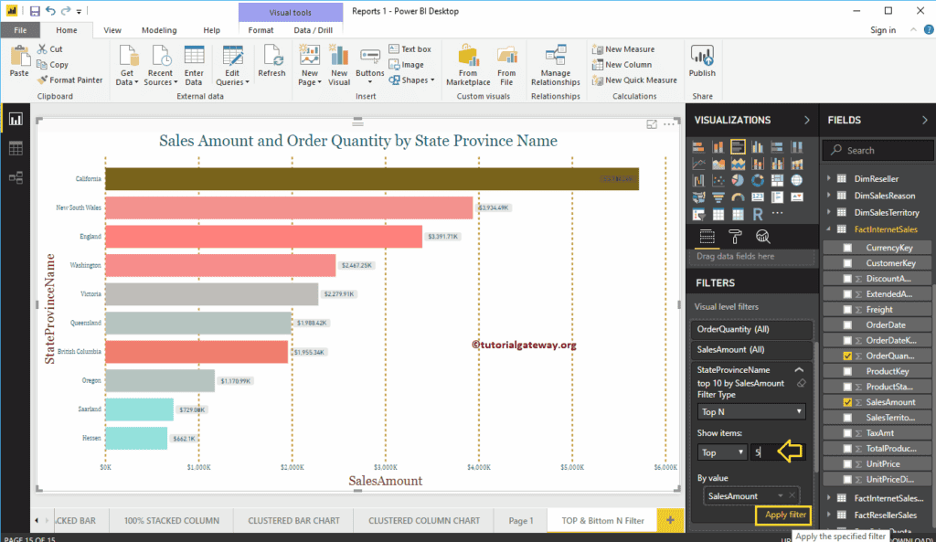The height and width of the screenshot is (542, 936).
Task: Open the Filter Type Top N dropdown
Action: tap(751, 411)
